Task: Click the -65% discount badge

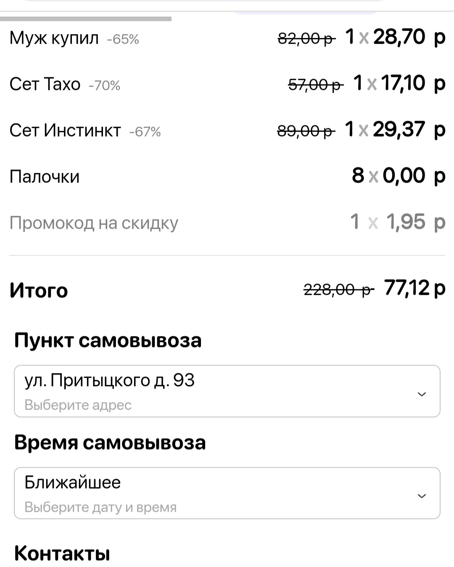Action: (123, 39)
